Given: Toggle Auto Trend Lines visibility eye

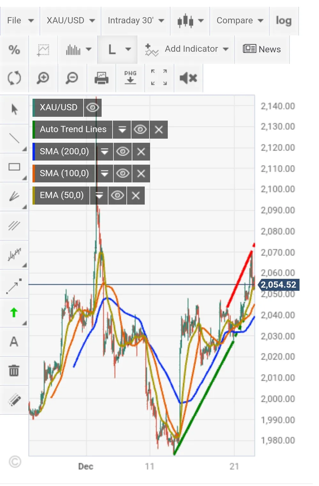Looking at the screenshot, I should pyautogui.click(x=140, y=129).
